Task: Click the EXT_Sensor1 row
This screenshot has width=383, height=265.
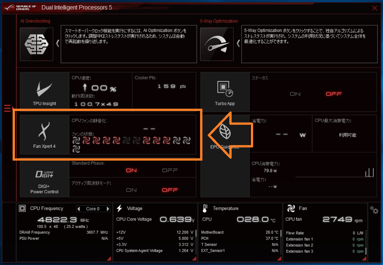Action: click(x=240, y=251)
